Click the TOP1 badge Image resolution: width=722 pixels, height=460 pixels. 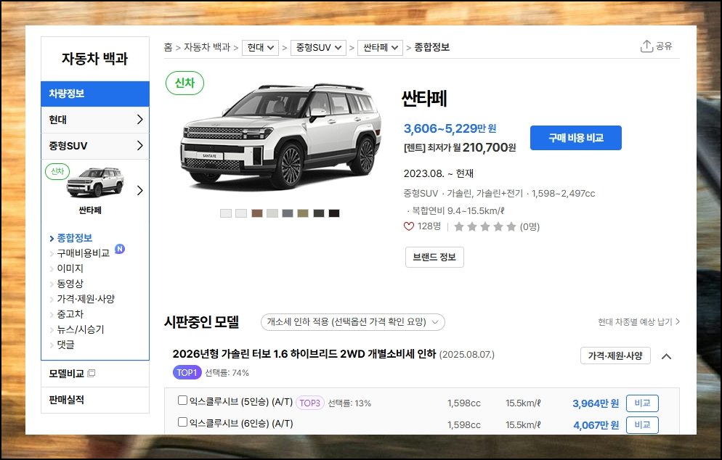[x=187, y=373]
